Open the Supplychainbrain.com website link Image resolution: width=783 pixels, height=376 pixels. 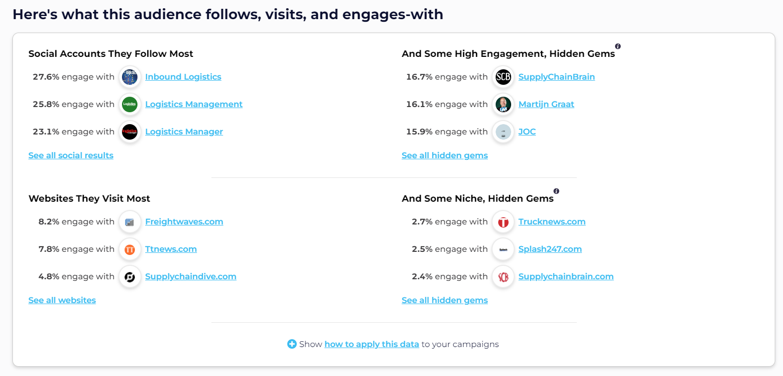pyautogui.click(x=566, y=276)
